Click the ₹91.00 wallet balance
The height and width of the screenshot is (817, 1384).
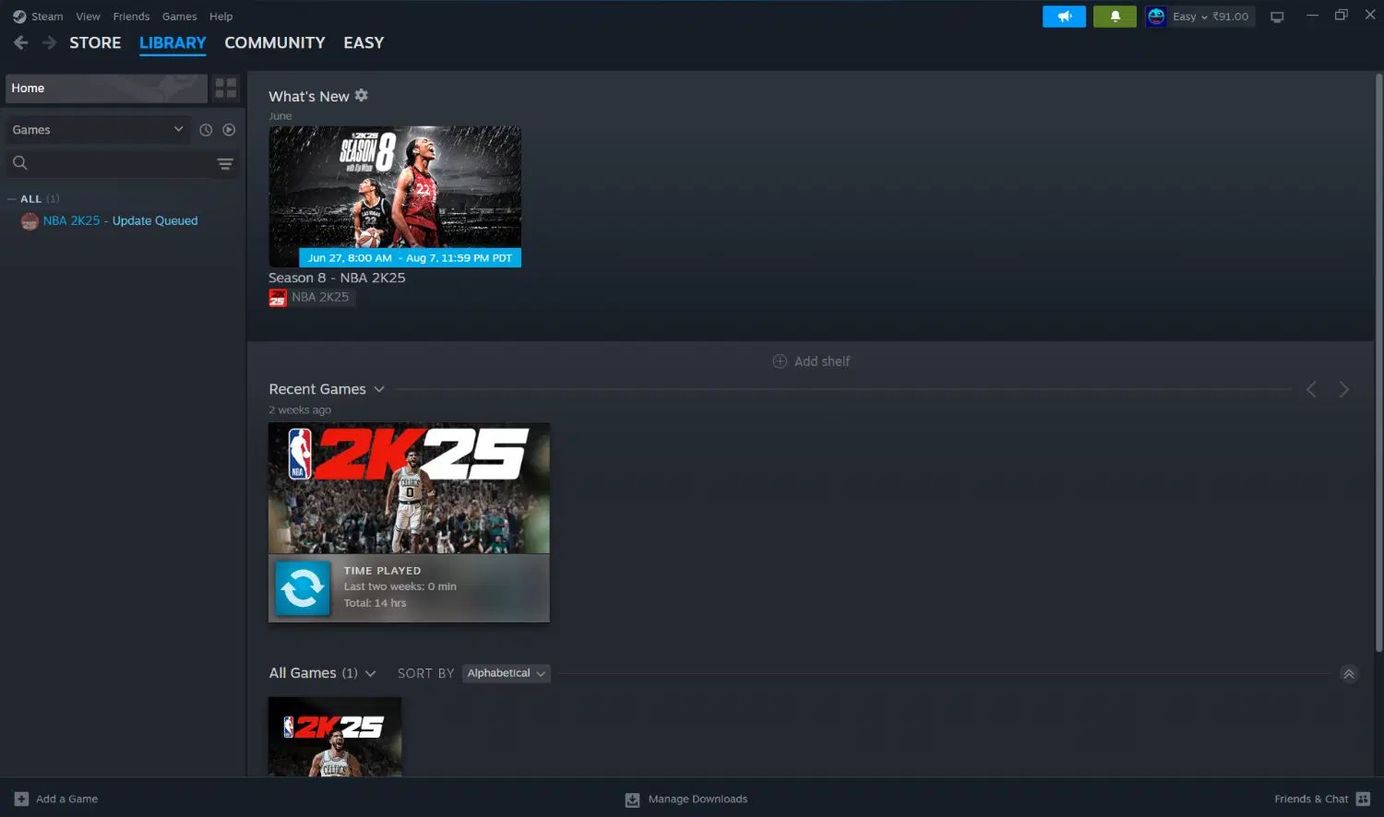pyautogui.click(x=1231, y=17)
